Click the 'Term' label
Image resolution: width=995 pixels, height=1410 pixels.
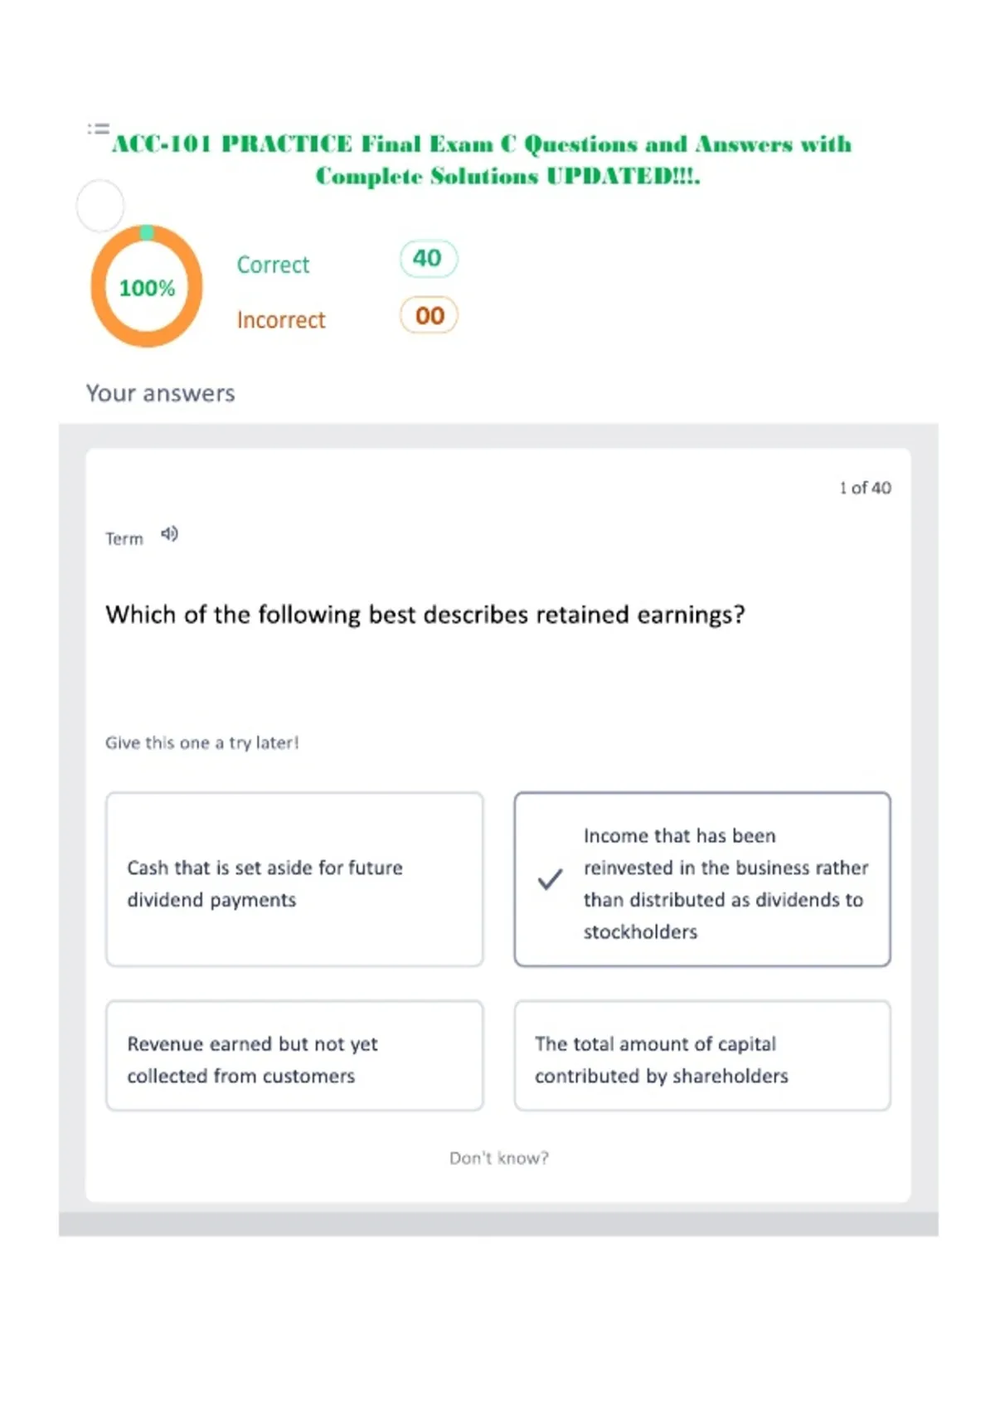pyautogui.click(x=124, y=539)
